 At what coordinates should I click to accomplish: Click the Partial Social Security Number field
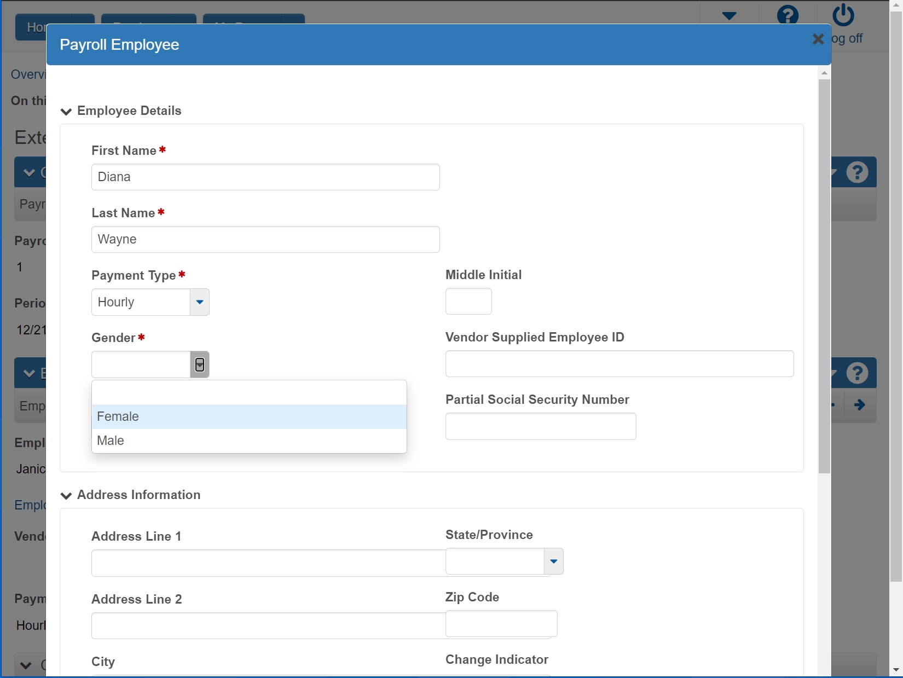click(x=541, y=426)
